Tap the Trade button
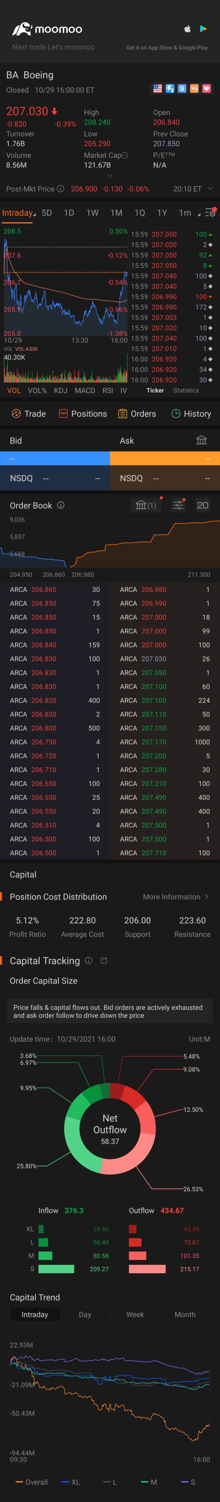The width and height of the screenshot is (220, 1502). click(29, 414)
